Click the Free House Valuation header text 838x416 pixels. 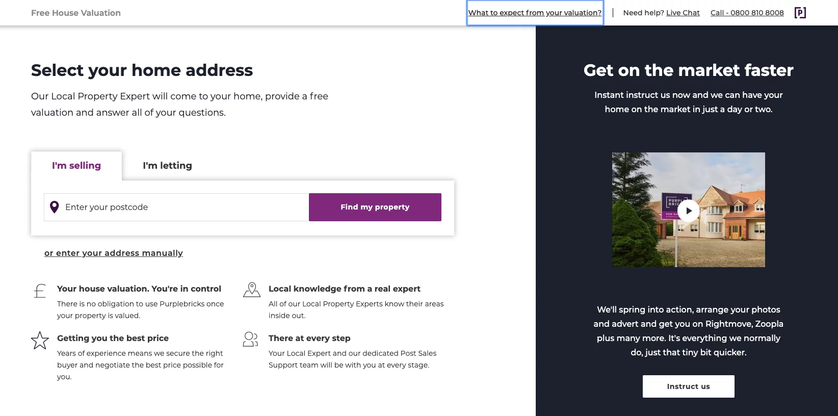click(x=76, y=13)
